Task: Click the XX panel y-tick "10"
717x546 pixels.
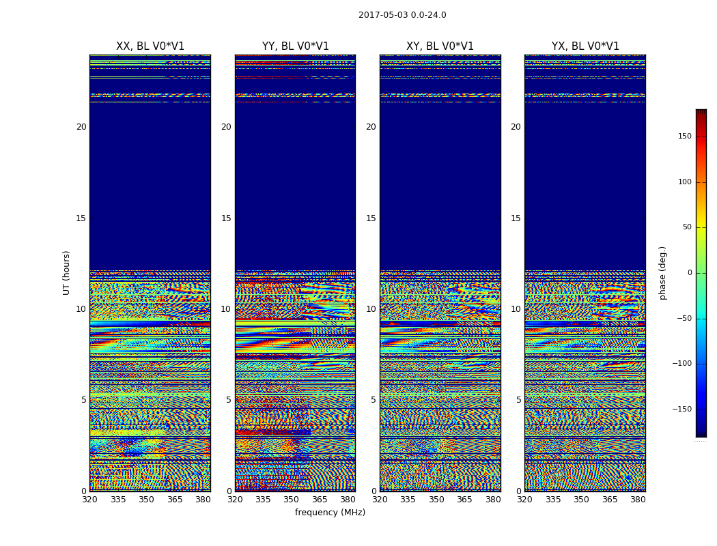Action: [81, 309]
